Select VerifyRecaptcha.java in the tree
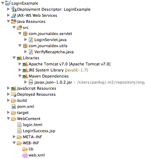Screen dimensions: 145x159 coord(54,52)
